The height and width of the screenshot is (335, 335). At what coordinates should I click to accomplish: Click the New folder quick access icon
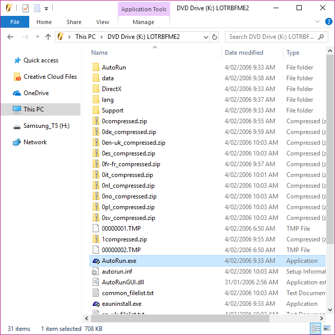(x=37, y=8)
